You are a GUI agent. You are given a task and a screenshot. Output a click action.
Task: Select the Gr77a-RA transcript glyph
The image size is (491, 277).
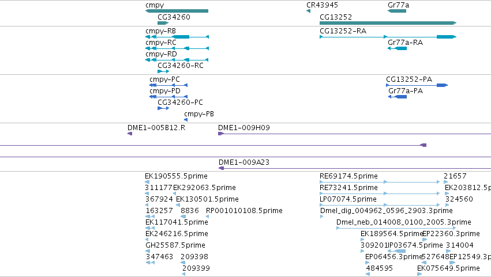click(x=397, y=48)
